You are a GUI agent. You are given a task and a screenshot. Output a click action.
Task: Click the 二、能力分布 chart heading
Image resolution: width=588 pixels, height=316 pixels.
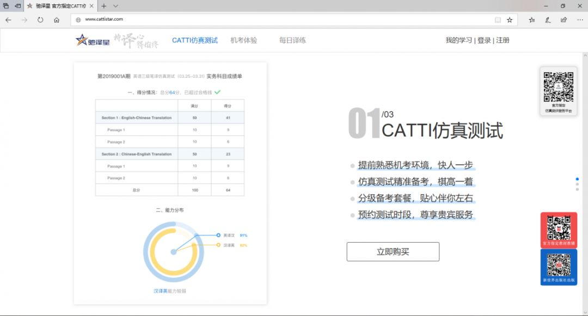coord(170,210)
